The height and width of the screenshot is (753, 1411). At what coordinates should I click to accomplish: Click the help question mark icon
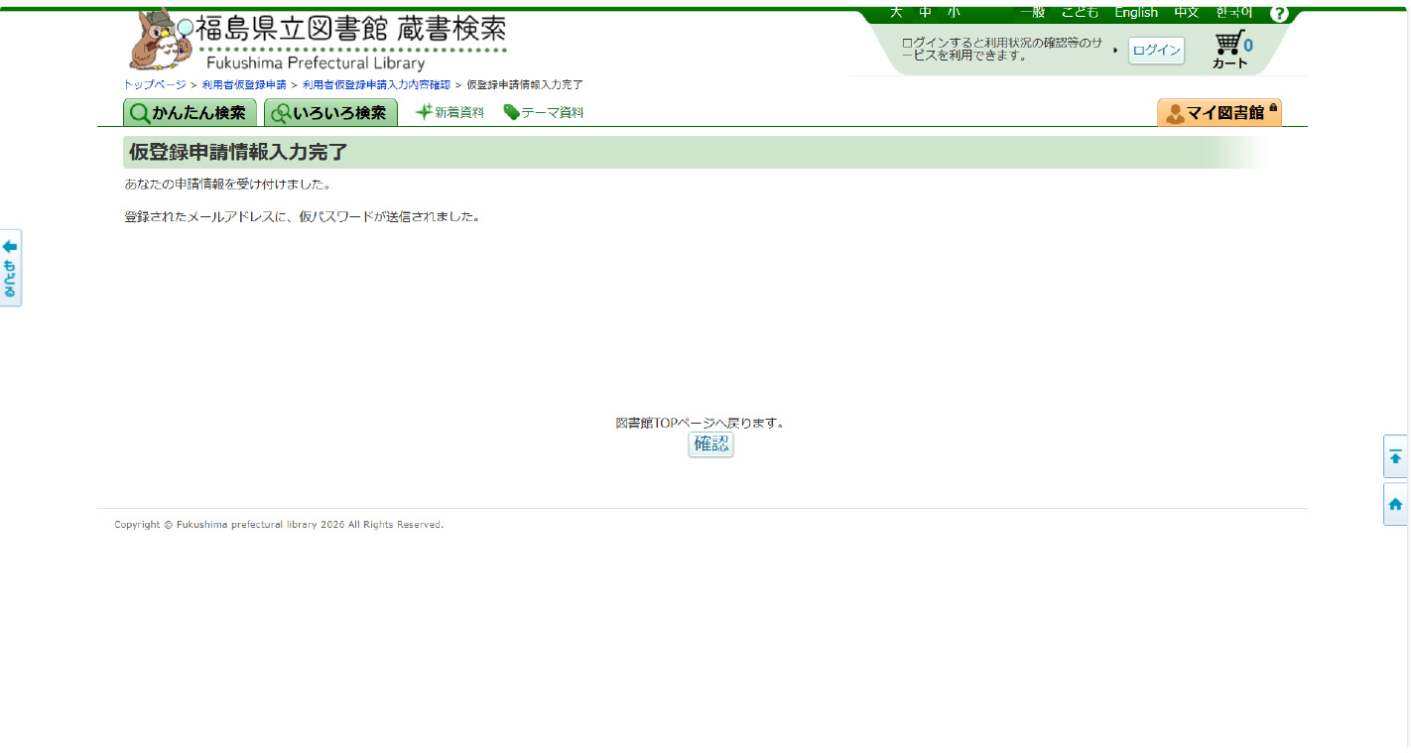tap(1279, 13)
